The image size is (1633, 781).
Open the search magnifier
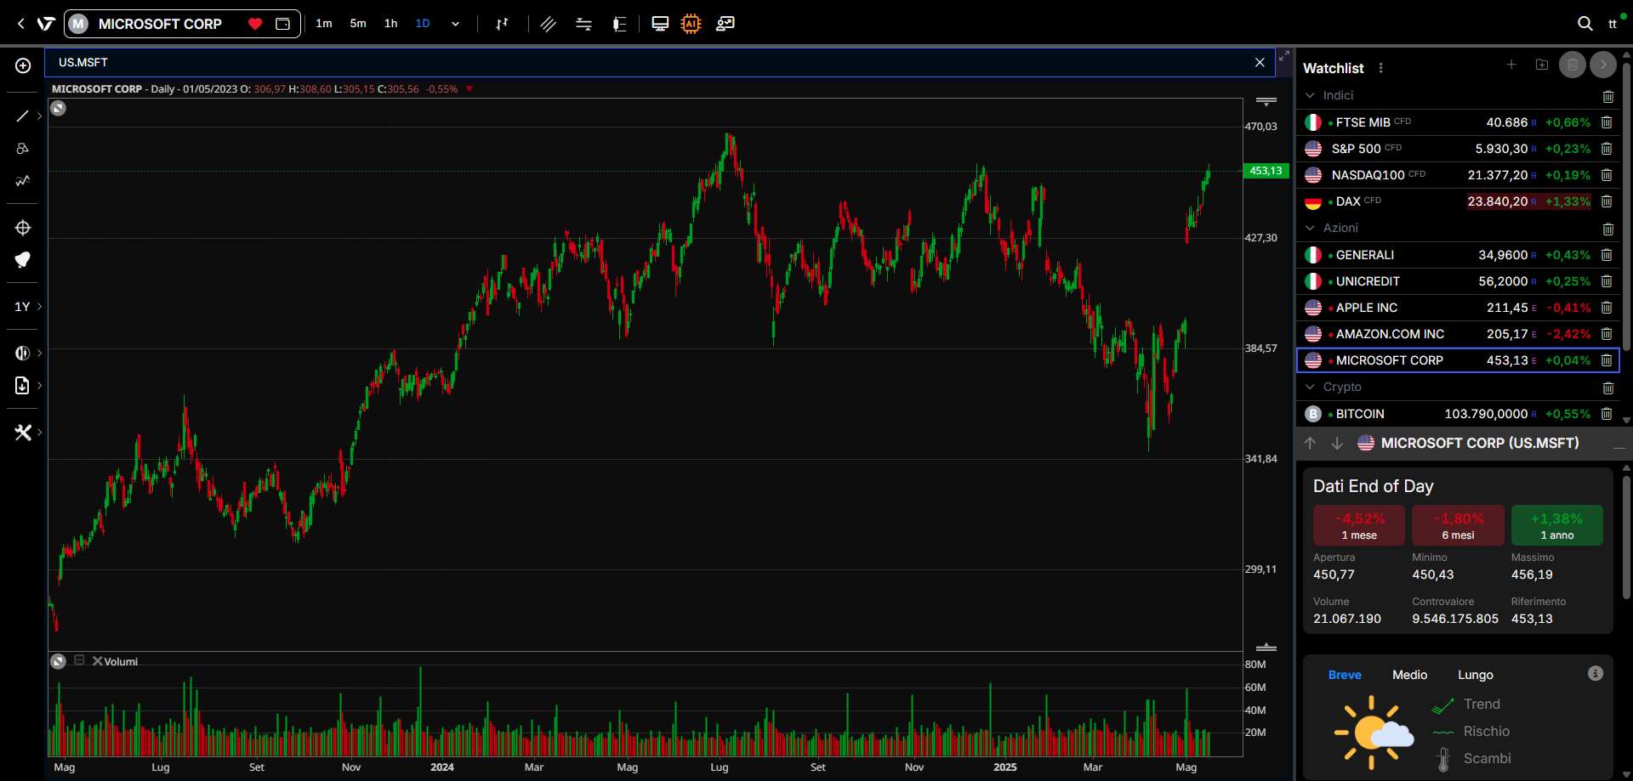click(x=1585, y=24)
